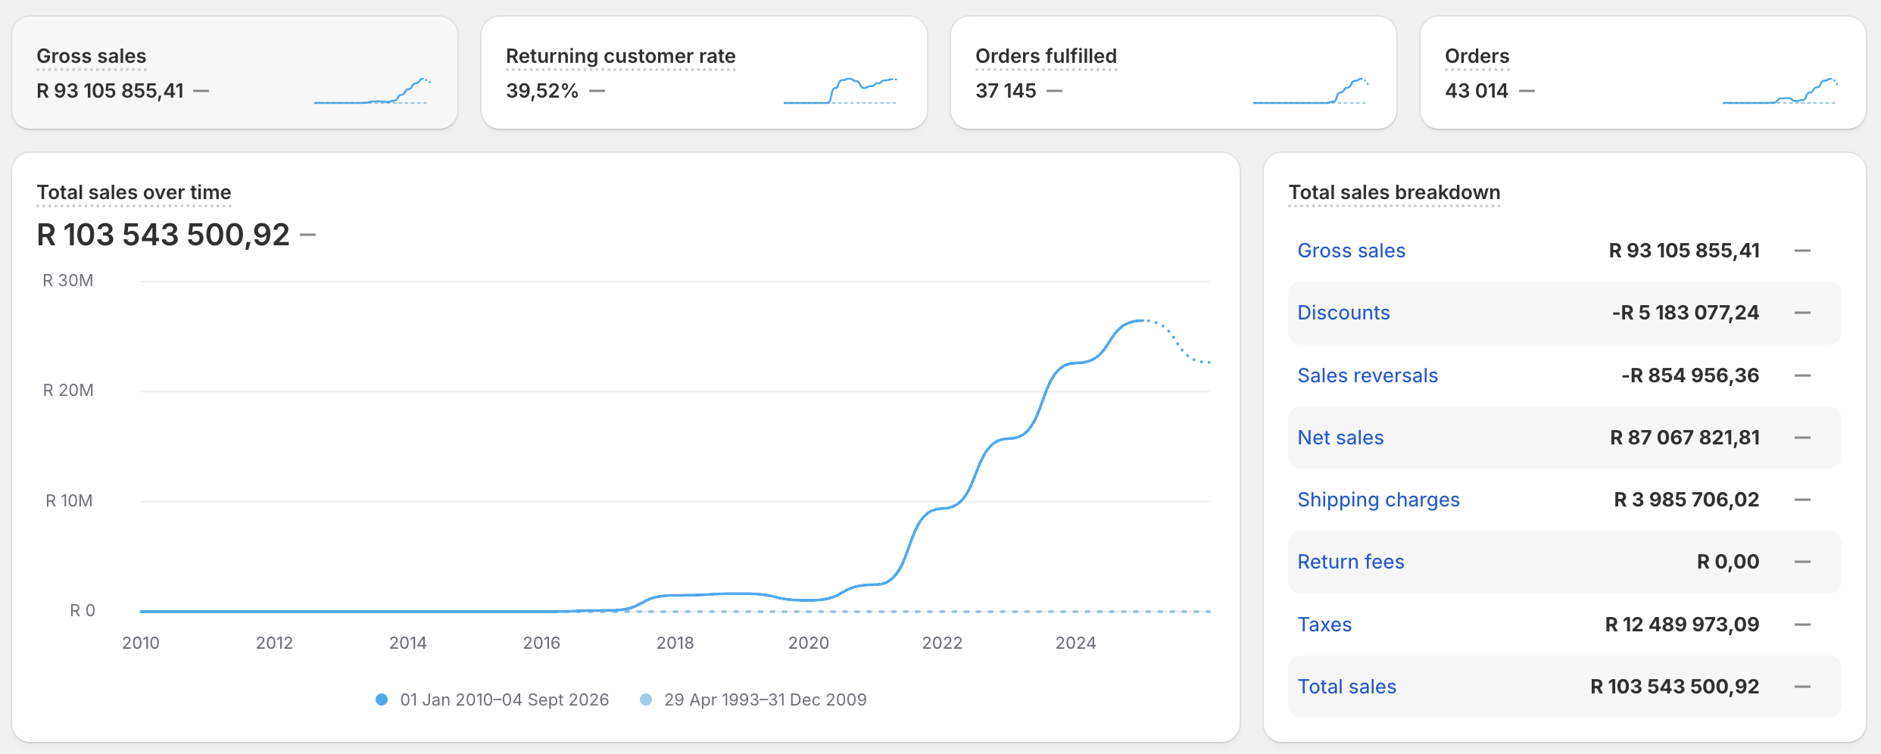Open the Shipping charges link
This screenshot has width=1881, height=754.
coord(1378,500)
